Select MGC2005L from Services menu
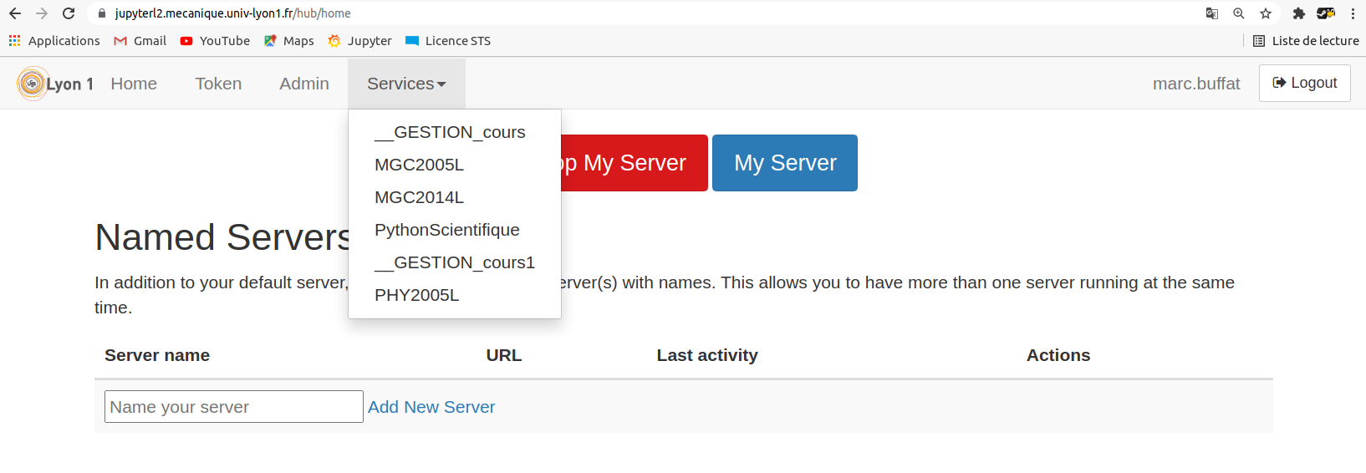Image resolution: width=1366 pixels, height=473 pixels. [x=419, y=165]
